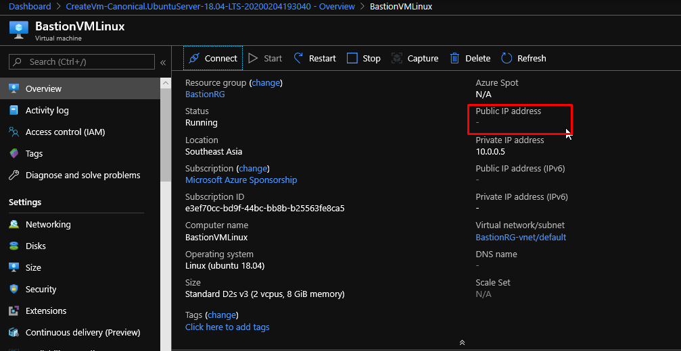Image resolution: width=681 pixels, height=351 pixels.
Task: Click the Capture icon
Action: pyautogui.click(x=396, y=58)
